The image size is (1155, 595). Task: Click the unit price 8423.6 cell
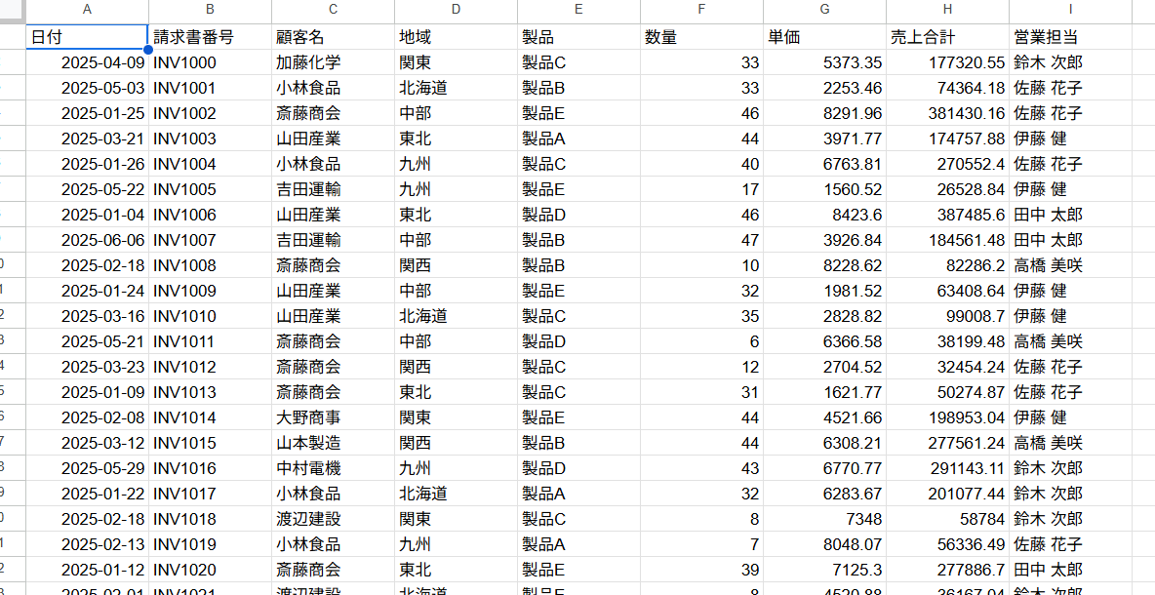tap(824, 215)
